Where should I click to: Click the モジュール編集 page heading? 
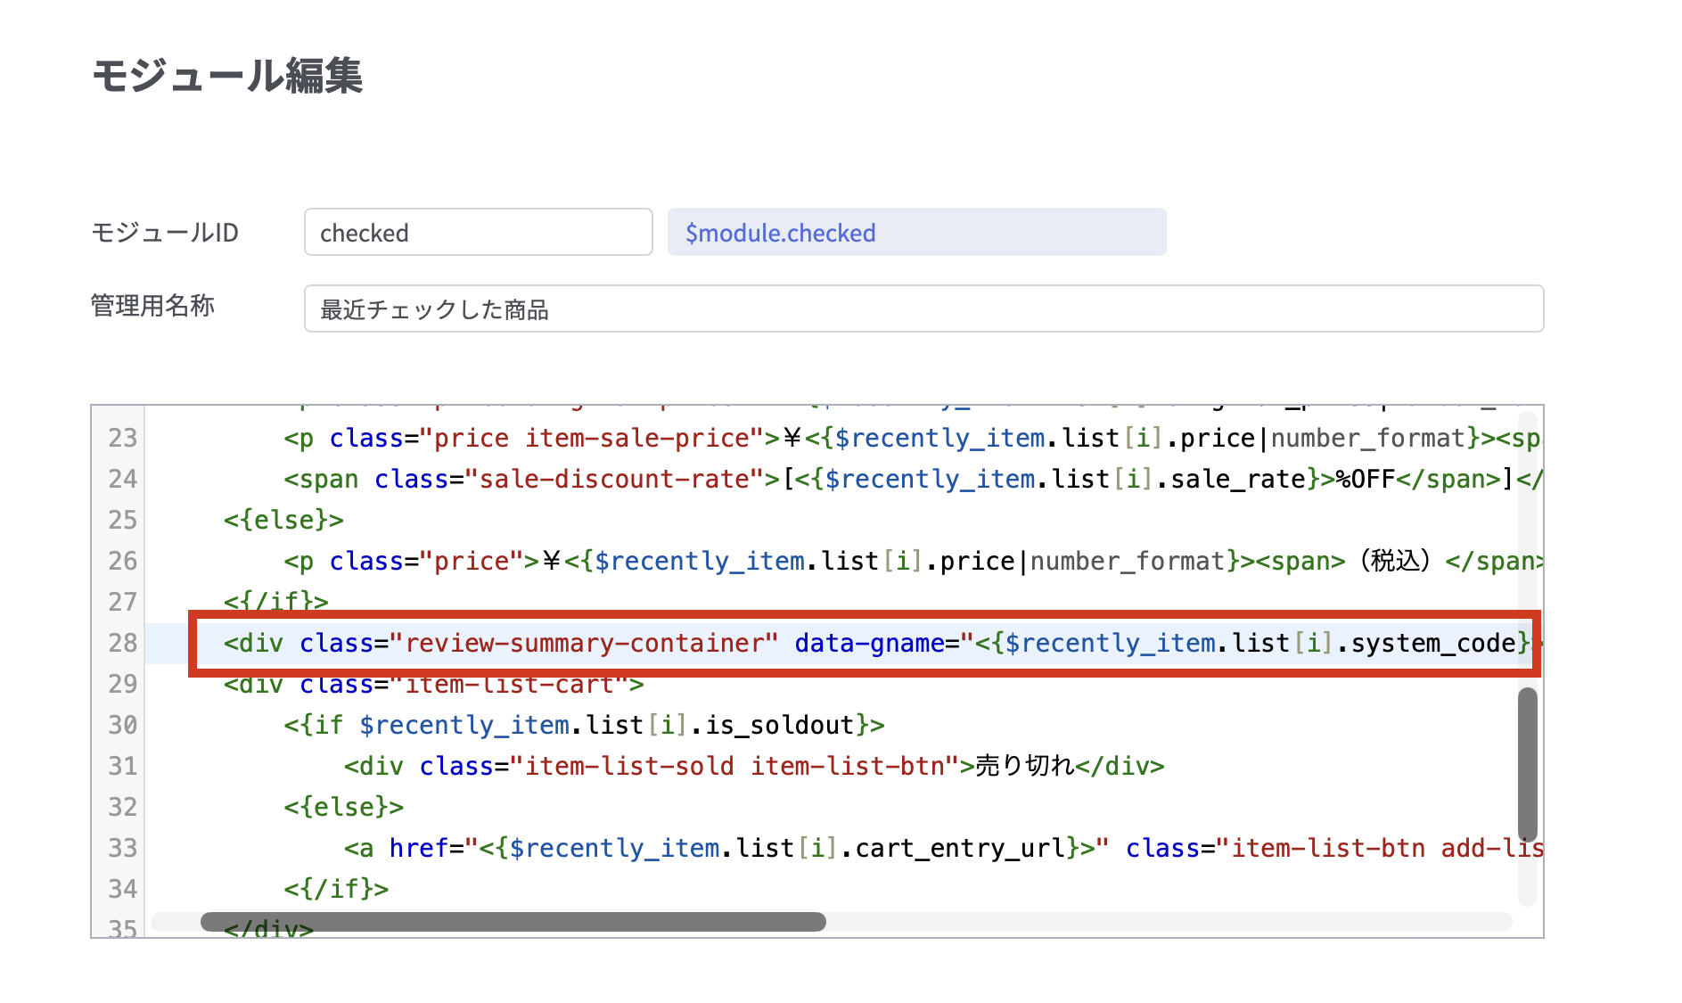(227, 75)
